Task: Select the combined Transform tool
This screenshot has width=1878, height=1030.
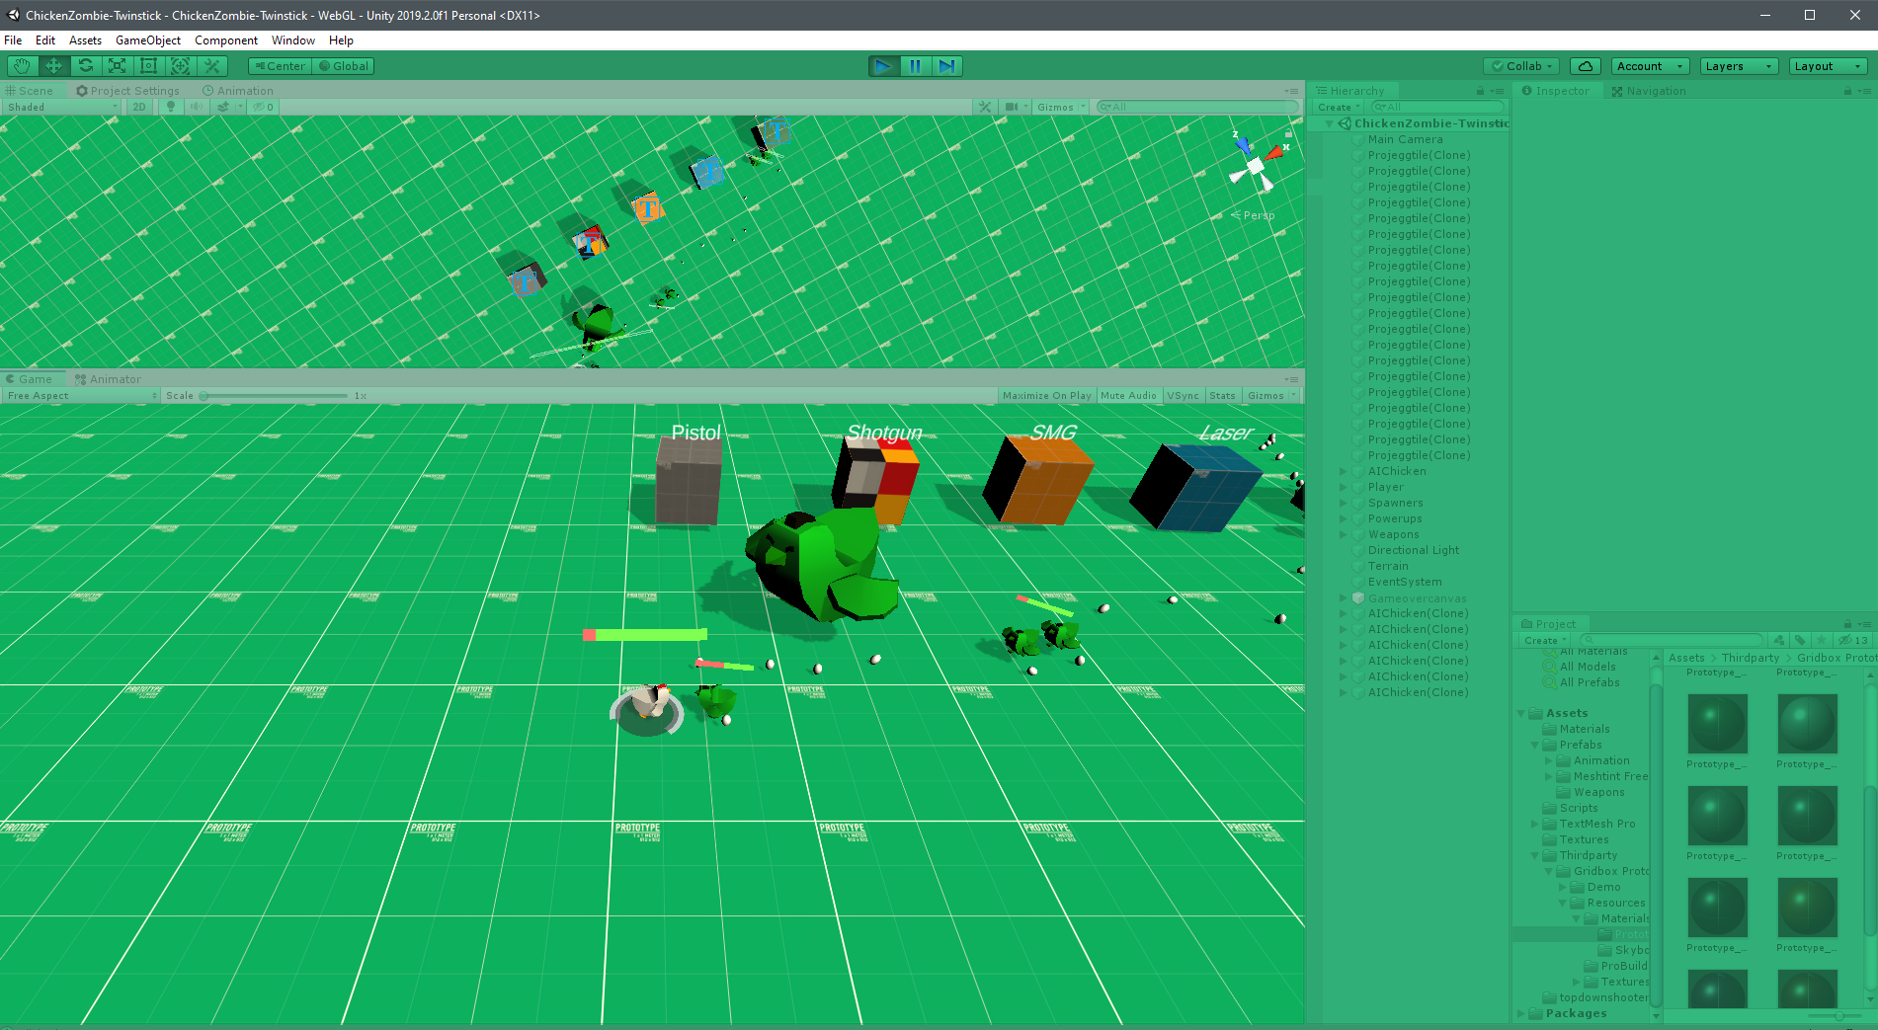Action: pyautogui.click(x=180, y=66)
